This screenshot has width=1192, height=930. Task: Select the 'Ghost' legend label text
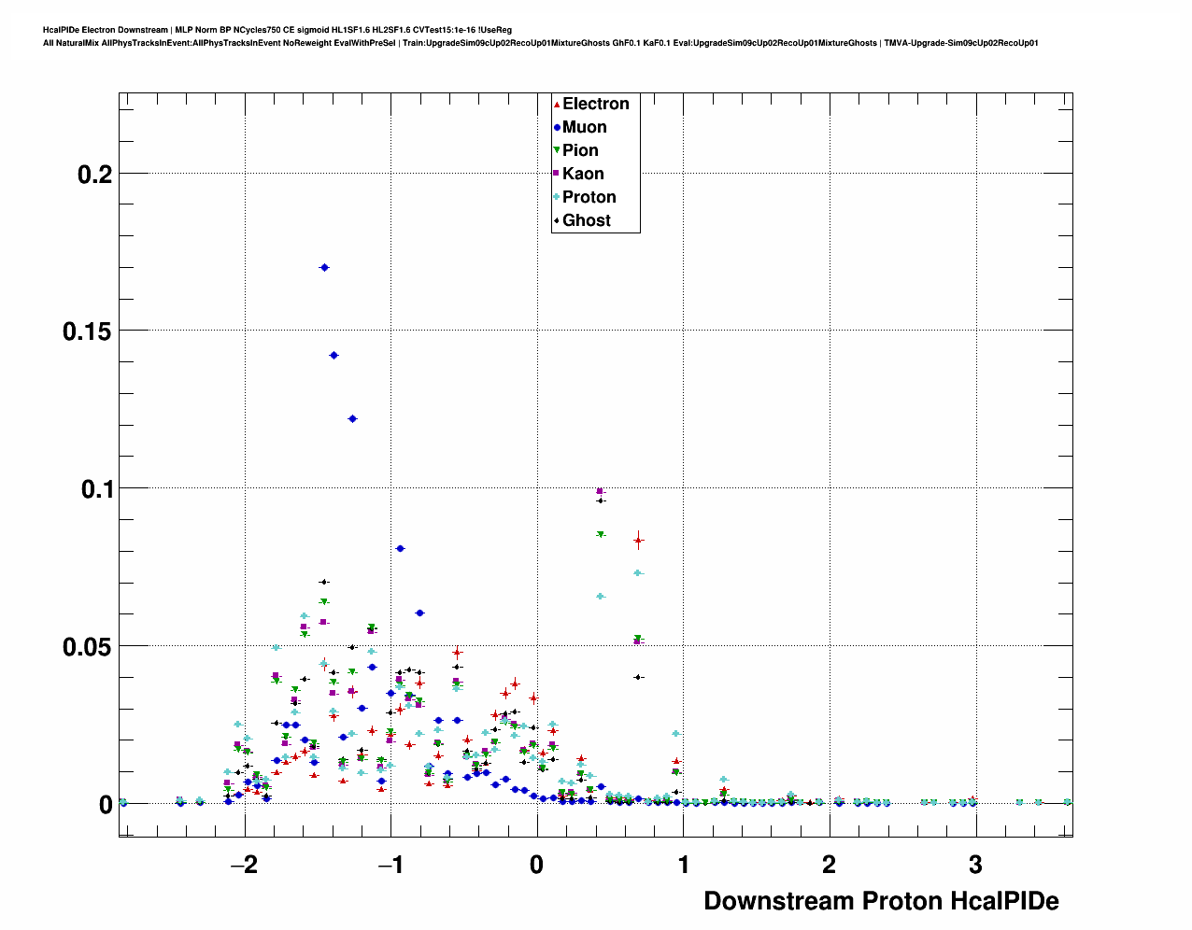click(x=586, y=220)
